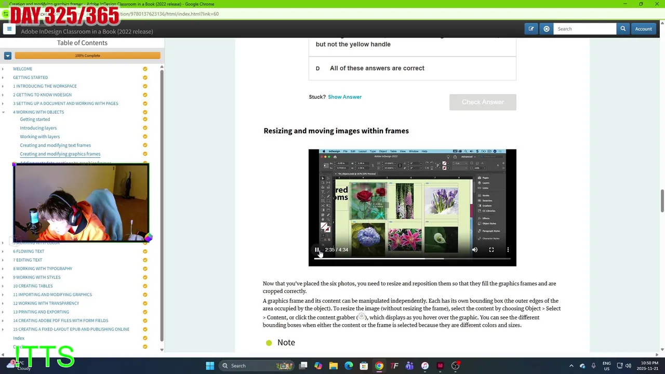Click the checkmark beside 6 FLOWING TEXT
Image resolution: width=665 pixels, height=374 pixels.
tap(145, 251)
